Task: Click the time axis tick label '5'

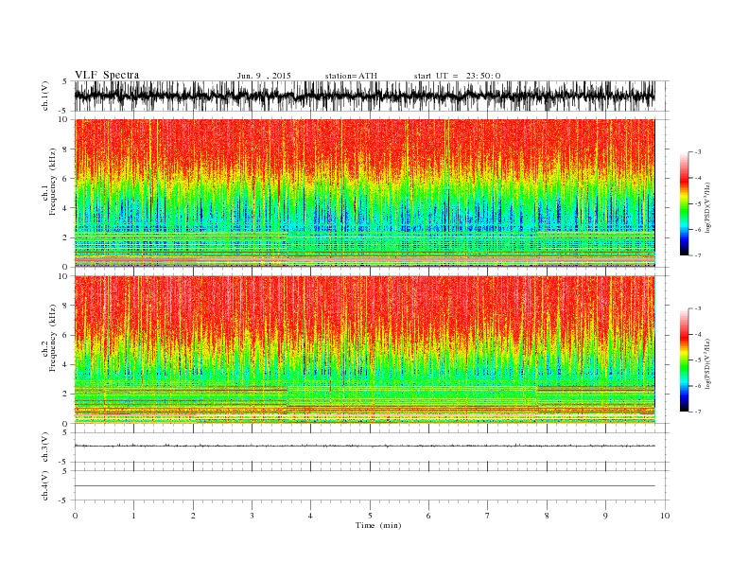Action: tap(370, 516)
